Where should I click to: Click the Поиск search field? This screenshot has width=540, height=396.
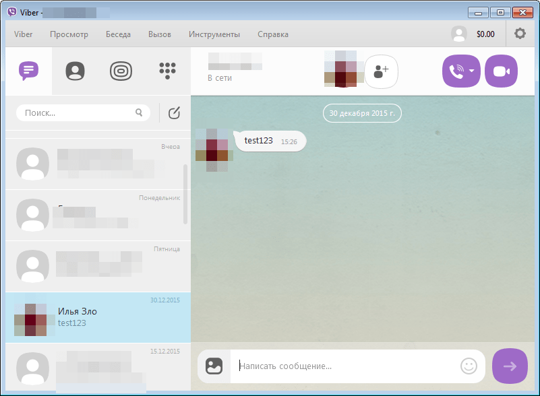click(79, 113)
